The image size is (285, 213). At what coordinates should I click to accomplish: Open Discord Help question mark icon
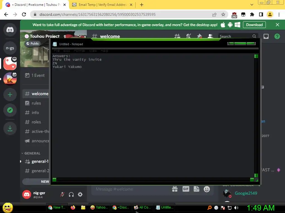click(277, 36)
